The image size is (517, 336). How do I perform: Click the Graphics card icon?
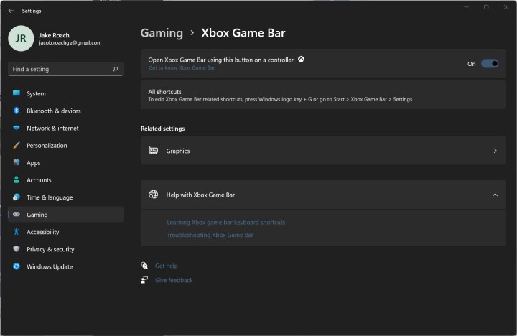(x=154, y=151)
